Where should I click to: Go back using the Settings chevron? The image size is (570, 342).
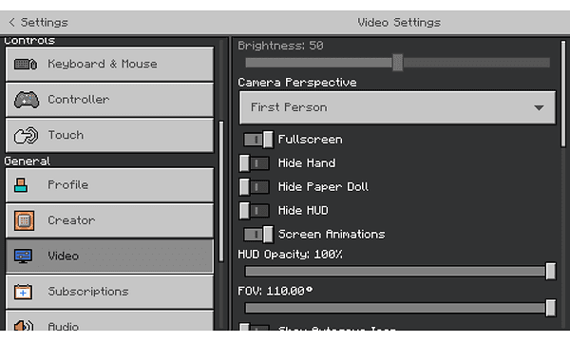click(x=11, y=22)
